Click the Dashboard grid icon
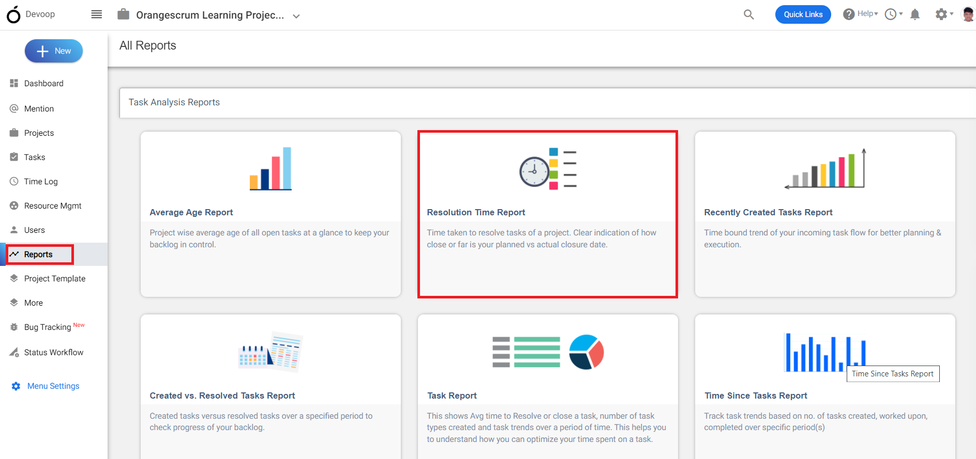The height and width of the screenshot is (459, 976). pyautogui.click(x=14, y=83)
